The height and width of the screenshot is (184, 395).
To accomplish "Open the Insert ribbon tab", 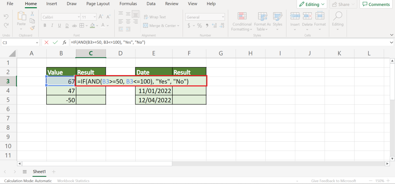I will tap(51, 4).
